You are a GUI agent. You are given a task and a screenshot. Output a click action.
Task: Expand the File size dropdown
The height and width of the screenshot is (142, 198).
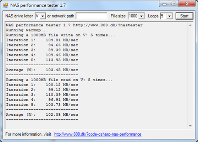point(141,16)
